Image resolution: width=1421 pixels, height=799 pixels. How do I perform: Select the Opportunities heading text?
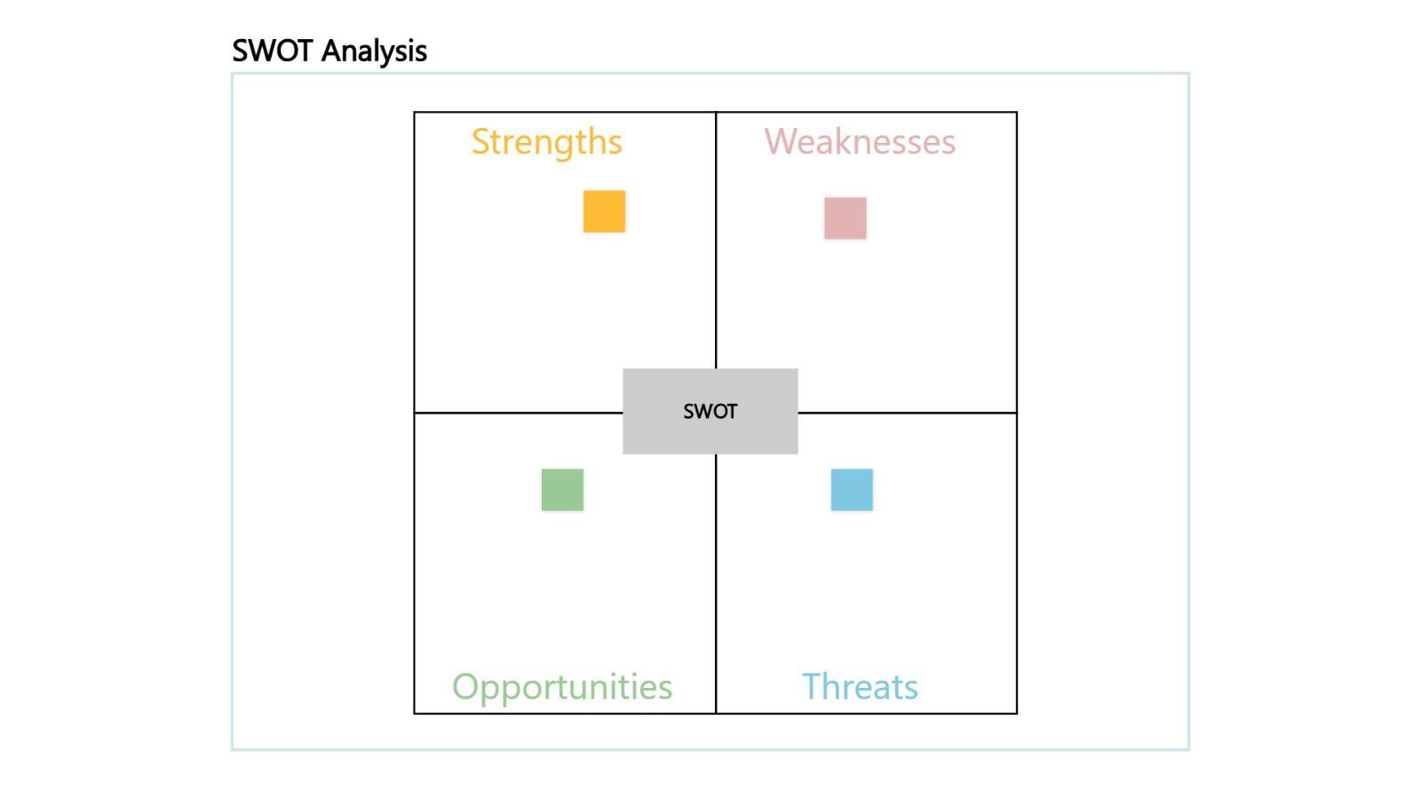click(x=562, y=687)
